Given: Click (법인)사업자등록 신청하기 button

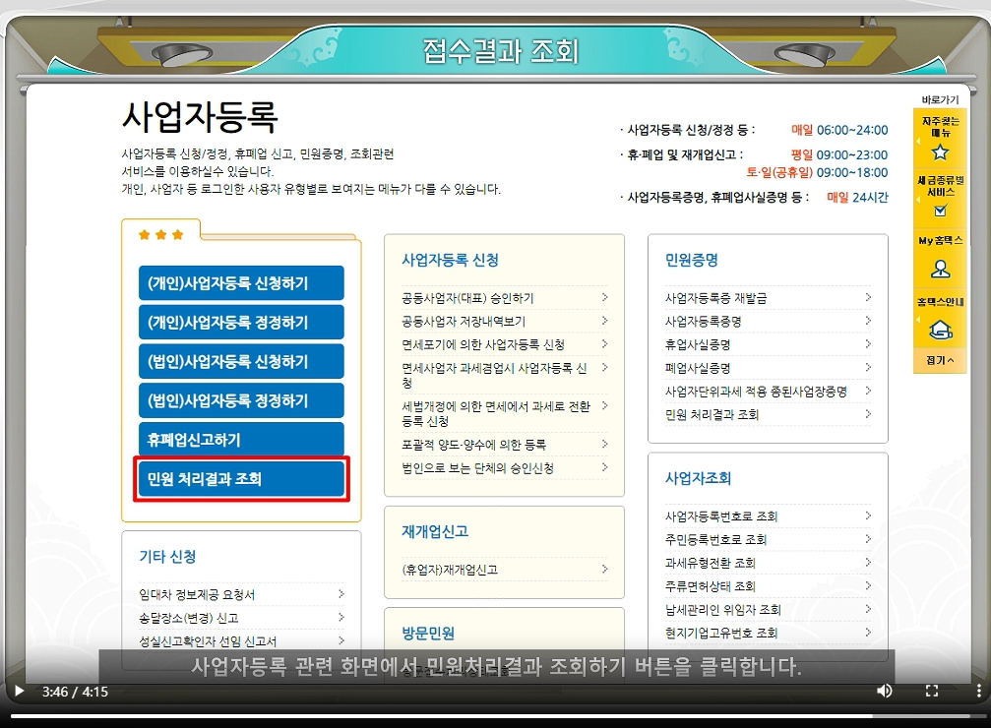Looking at the screenshot, I should click(241, 361).
